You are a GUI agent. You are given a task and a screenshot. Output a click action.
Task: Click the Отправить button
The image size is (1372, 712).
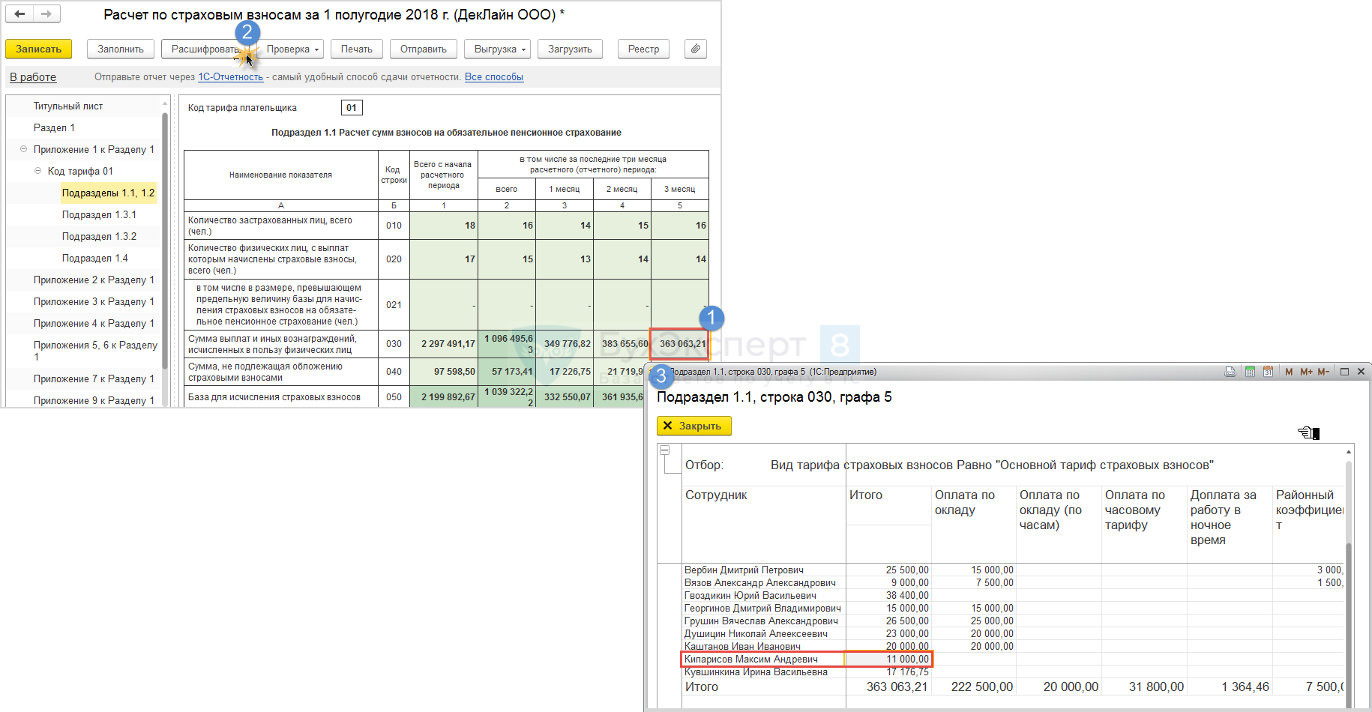[x=424, y=49]
